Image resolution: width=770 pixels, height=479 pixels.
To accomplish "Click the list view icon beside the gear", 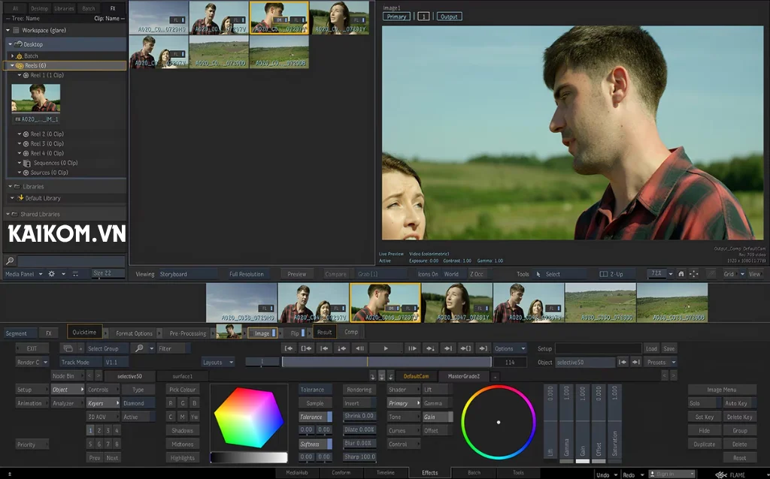I will click(75, 274).
